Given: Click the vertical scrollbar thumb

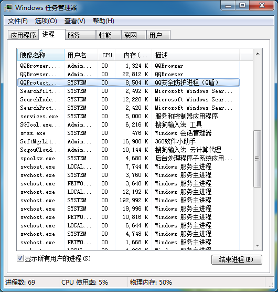Looking at the screenshot, I should point(258,159).
